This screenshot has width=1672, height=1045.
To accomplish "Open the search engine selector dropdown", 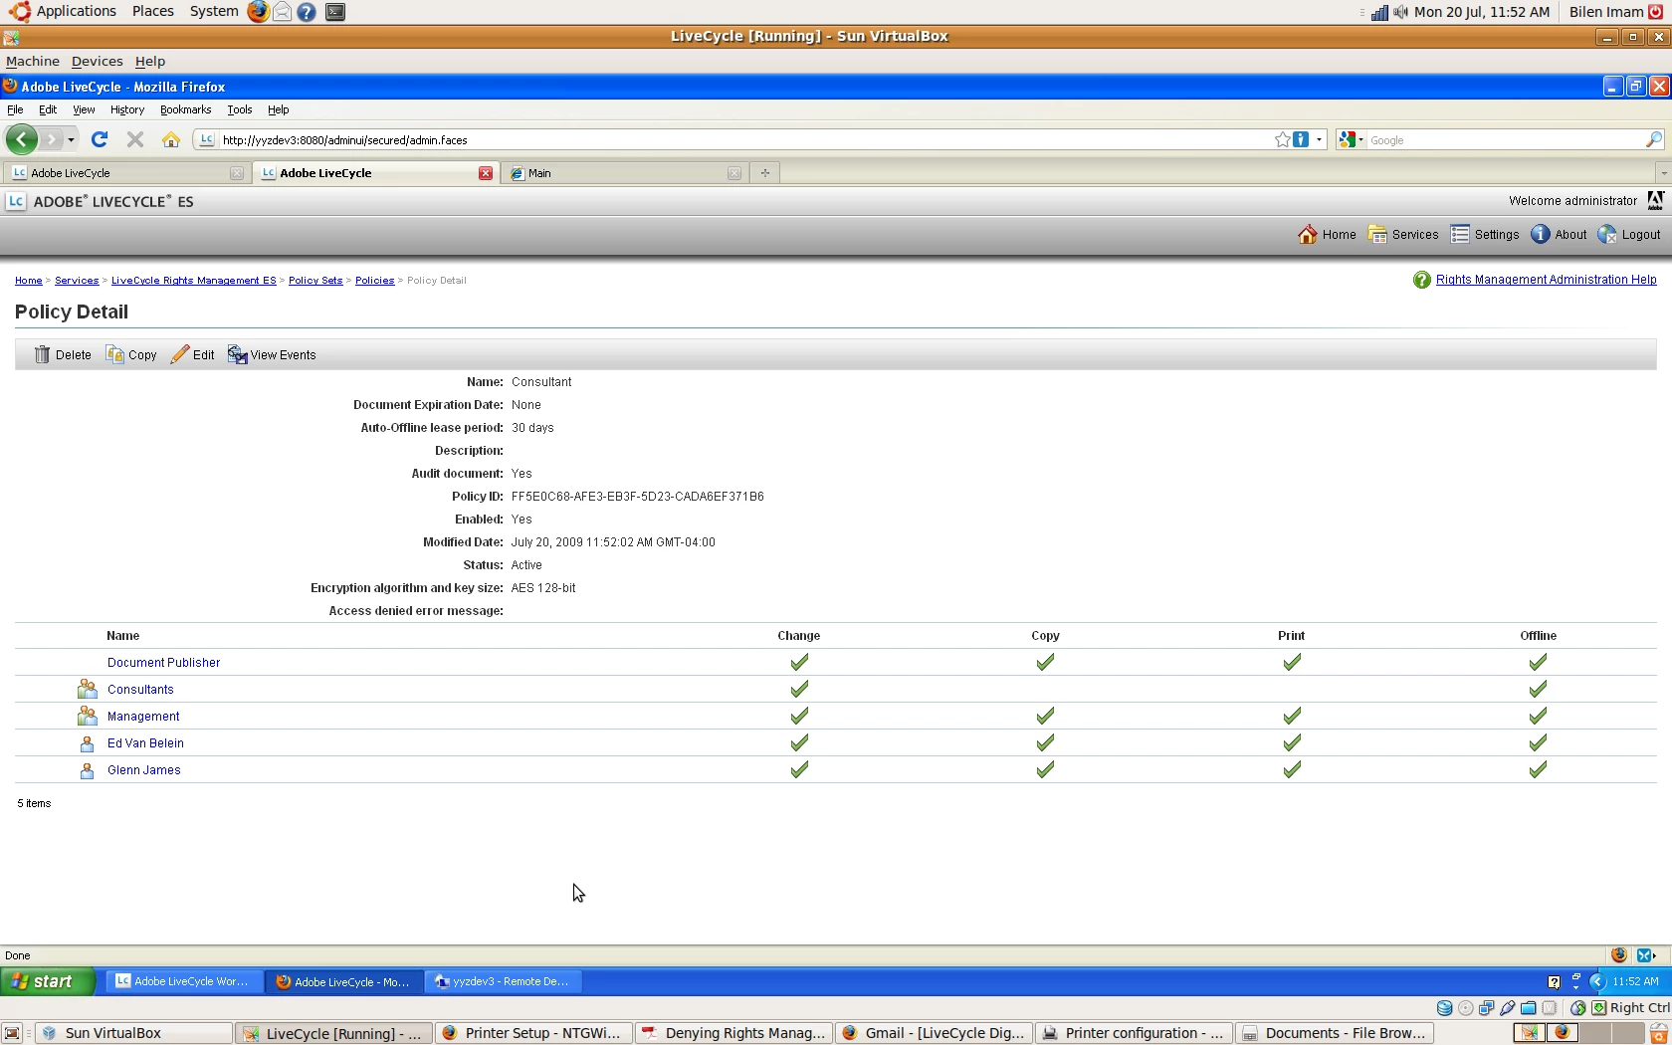I will (x=1351, y=140).
